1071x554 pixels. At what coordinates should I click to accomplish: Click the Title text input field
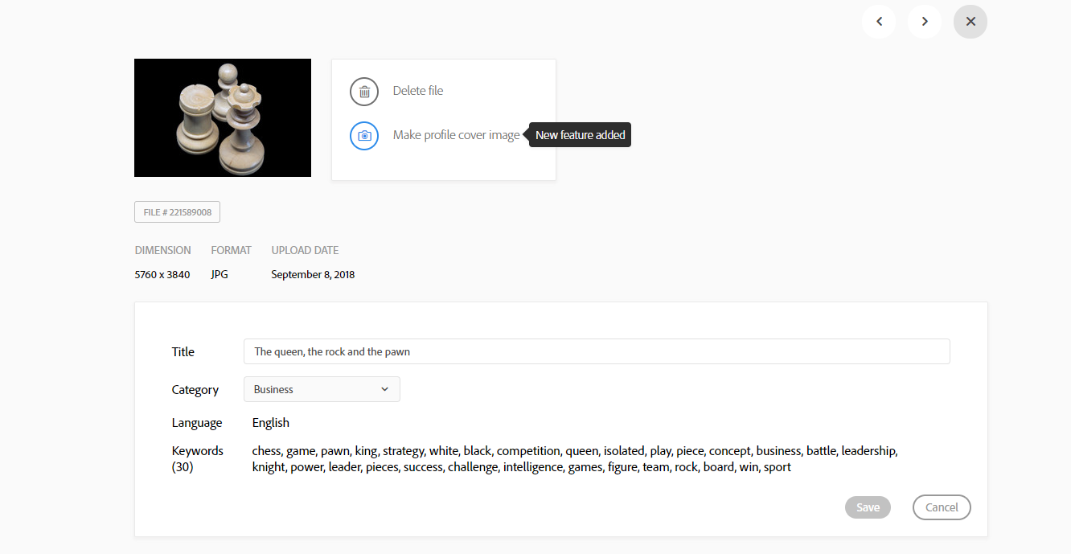[x=596, y=351]
